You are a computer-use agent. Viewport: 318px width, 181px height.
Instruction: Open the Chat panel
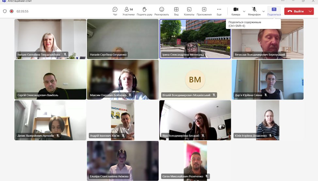click(115, 11)
